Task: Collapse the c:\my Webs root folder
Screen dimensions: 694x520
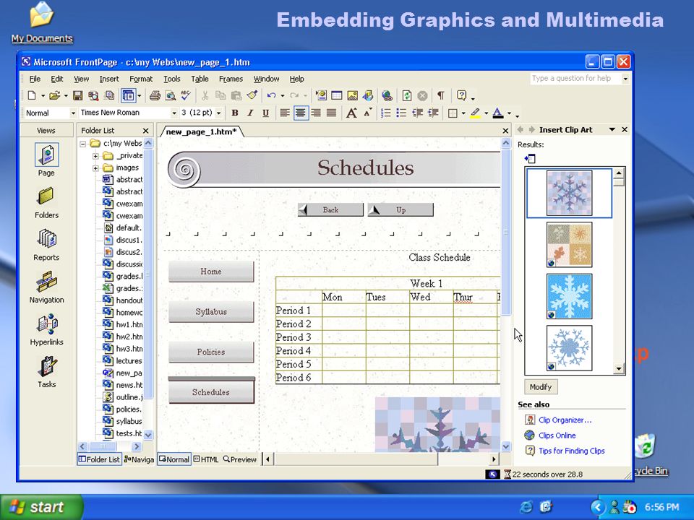Action: pos(82,144)
